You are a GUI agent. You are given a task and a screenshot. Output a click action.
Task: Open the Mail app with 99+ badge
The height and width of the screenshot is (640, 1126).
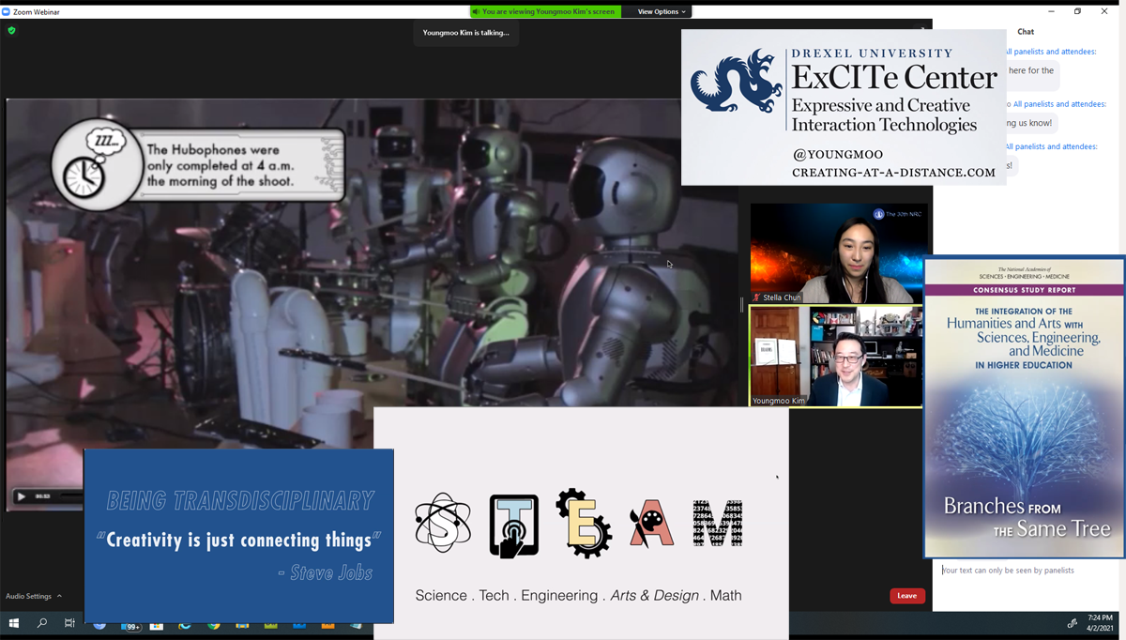(x=130, y=625)
